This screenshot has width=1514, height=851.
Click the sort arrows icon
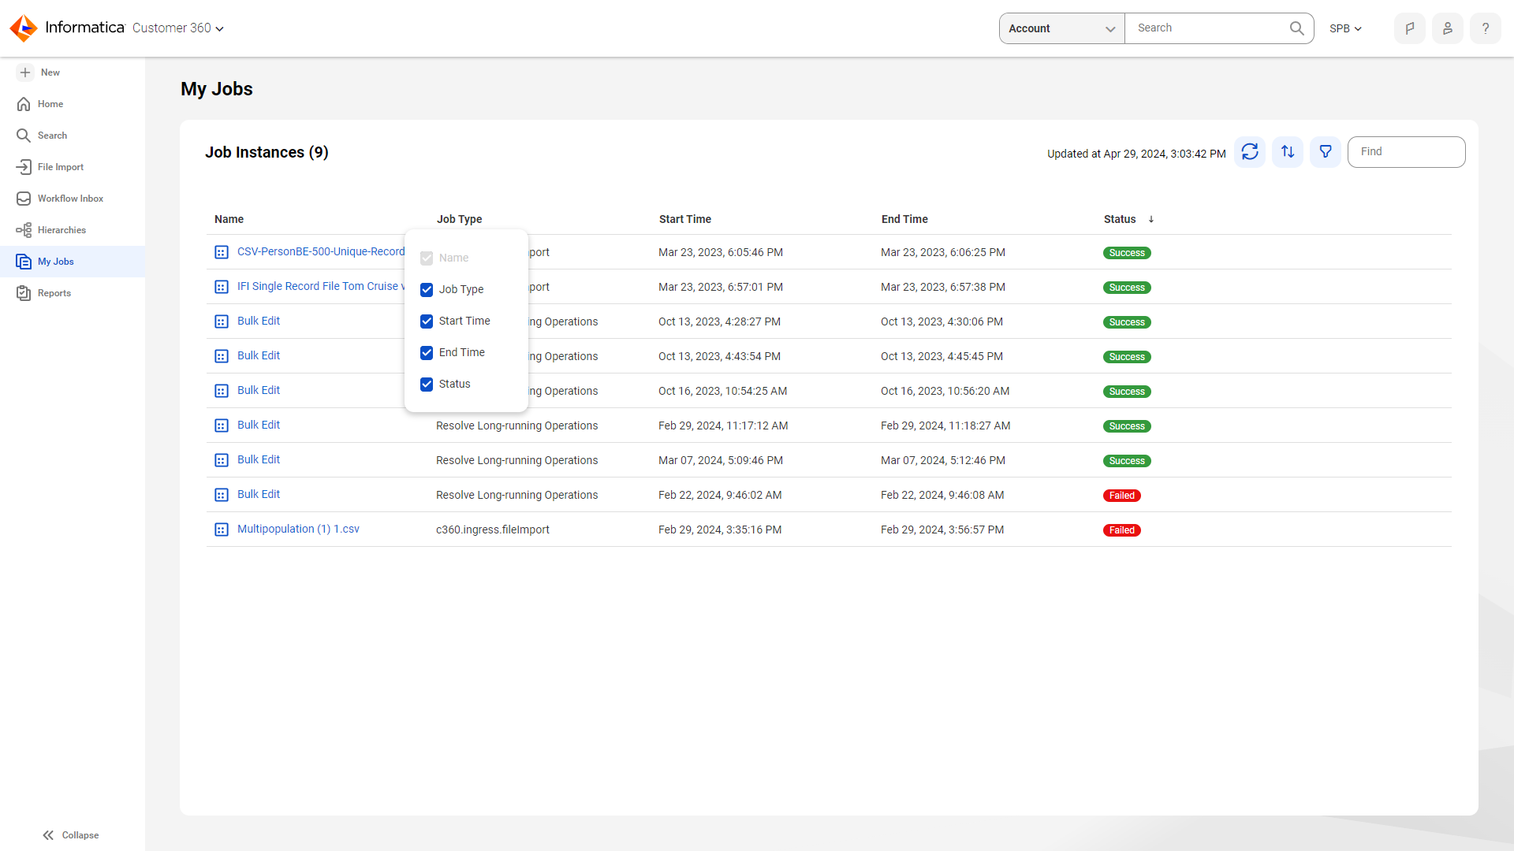pos(1288,151)
